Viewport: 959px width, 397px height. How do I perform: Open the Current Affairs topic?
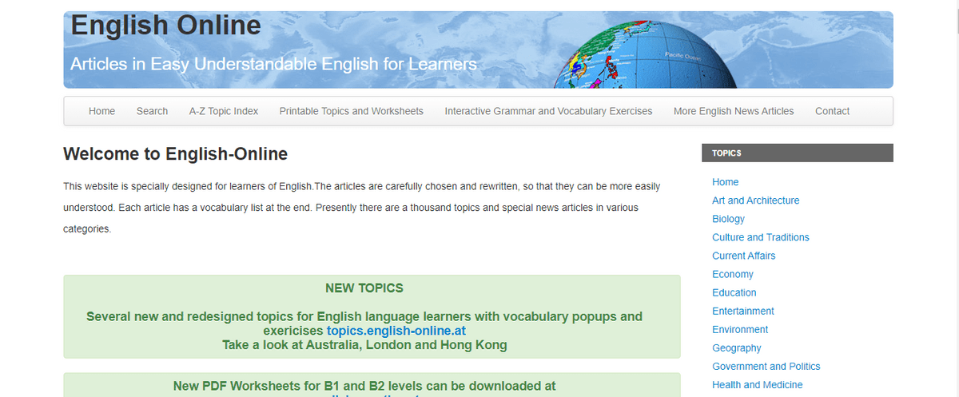744,256
